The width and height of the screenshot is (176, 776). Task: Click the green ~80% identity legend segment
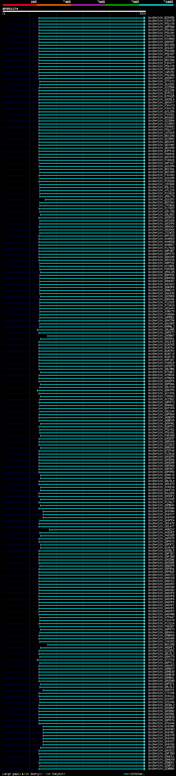click(122, 5)
